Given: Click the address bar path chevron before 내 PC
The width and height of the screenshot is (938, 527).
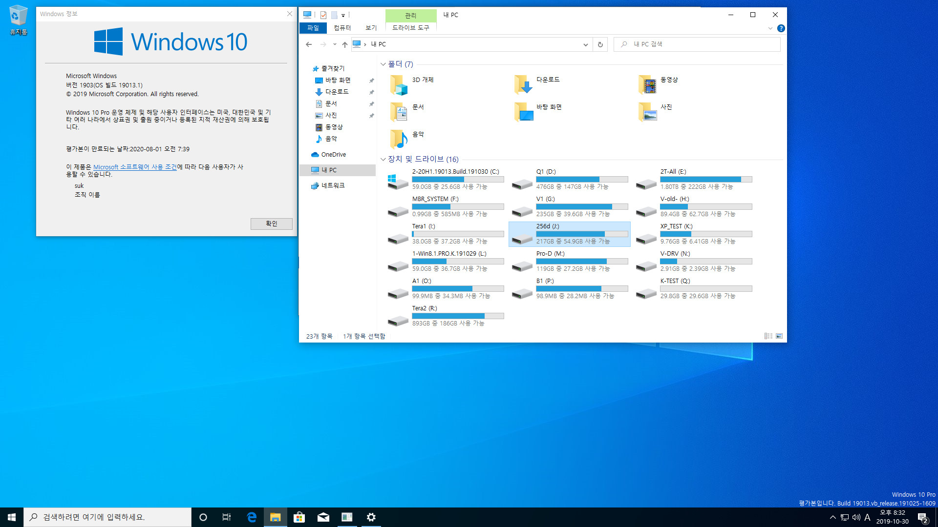Looking at the screenshot, I should 365,44.
